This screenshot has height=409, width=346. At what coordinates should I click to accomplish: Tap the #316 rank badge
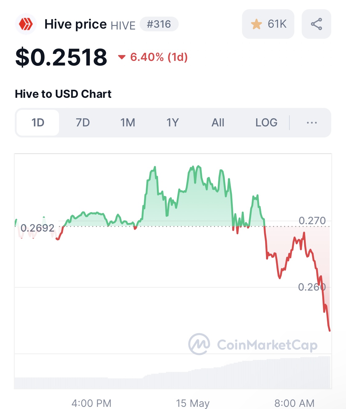coord(159,24)
